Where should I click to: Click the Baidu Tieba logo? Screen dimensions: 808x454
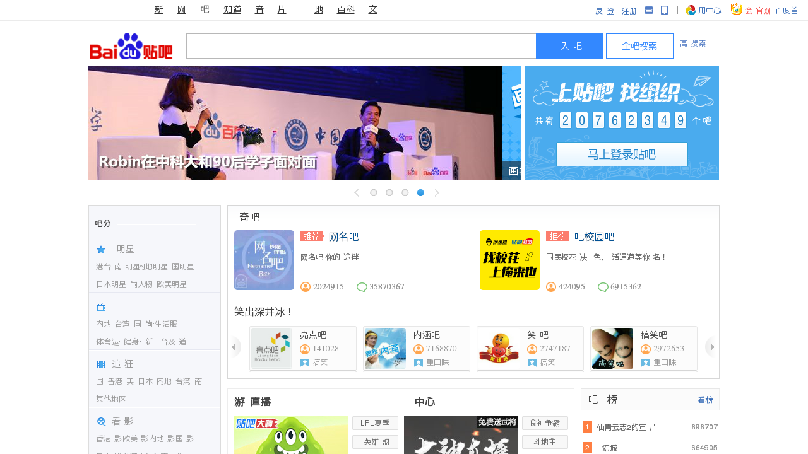[131, 46]
